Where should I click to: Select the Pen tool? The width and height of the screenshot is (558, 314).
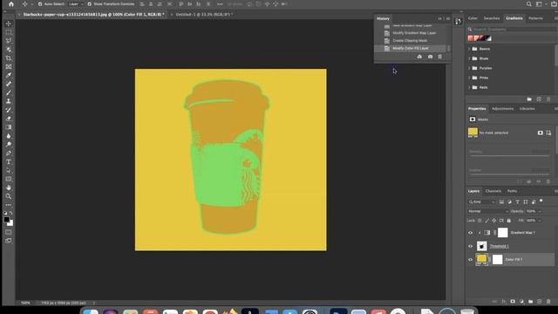(9, 154)
